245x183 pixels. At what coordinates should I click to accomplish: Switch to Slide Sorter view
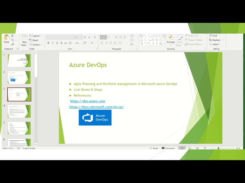click(190, 148)
